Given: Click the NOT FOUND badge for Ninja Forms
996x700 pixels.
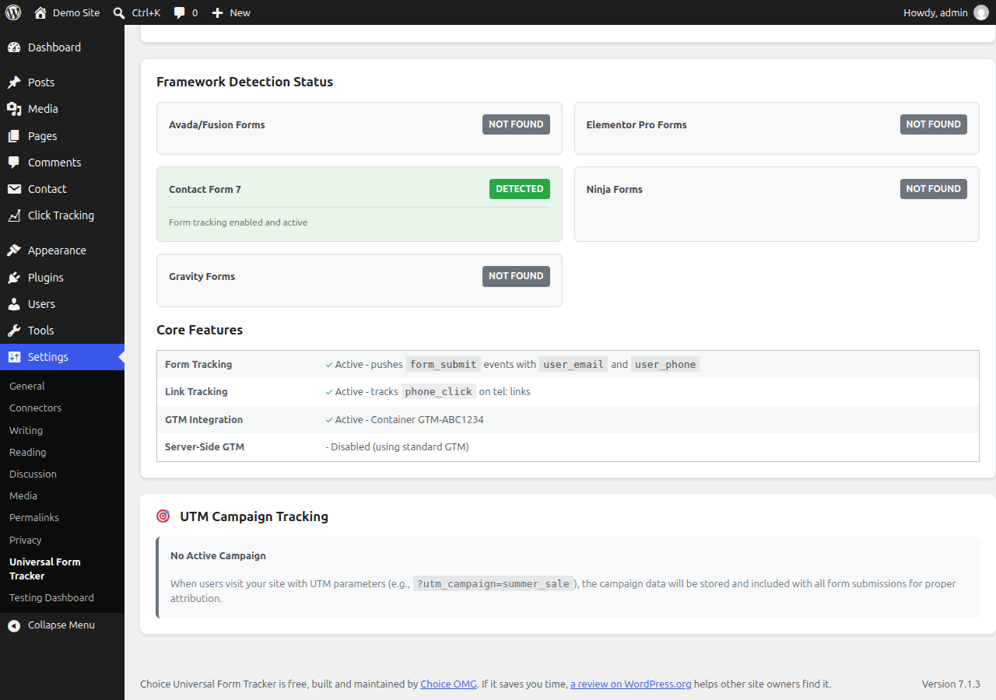Looking at the screenshot, I should point(933,189).
